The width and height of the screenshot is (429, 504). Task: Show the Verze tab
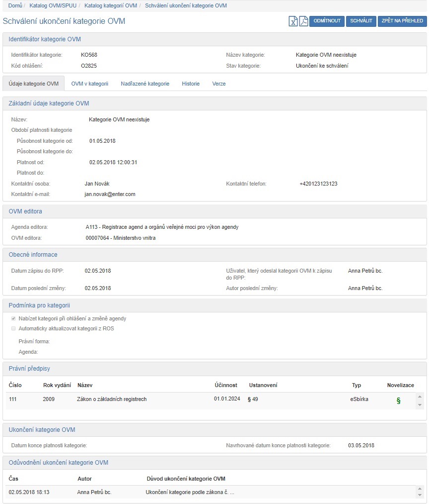pyautogui.click(x=219, y=84)
